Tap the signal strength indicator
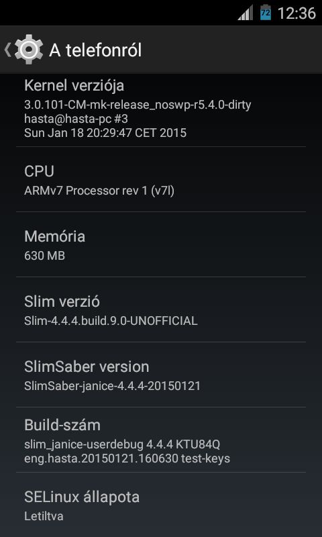Image resolution: width=322 pixels, height=537 pixels. click(x=246, y=13)
